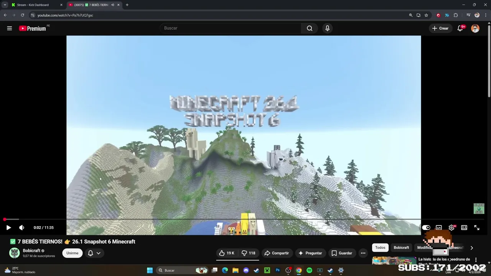Open Photoshop from the taskbar
491x276 pixels.
pos(277,270)
